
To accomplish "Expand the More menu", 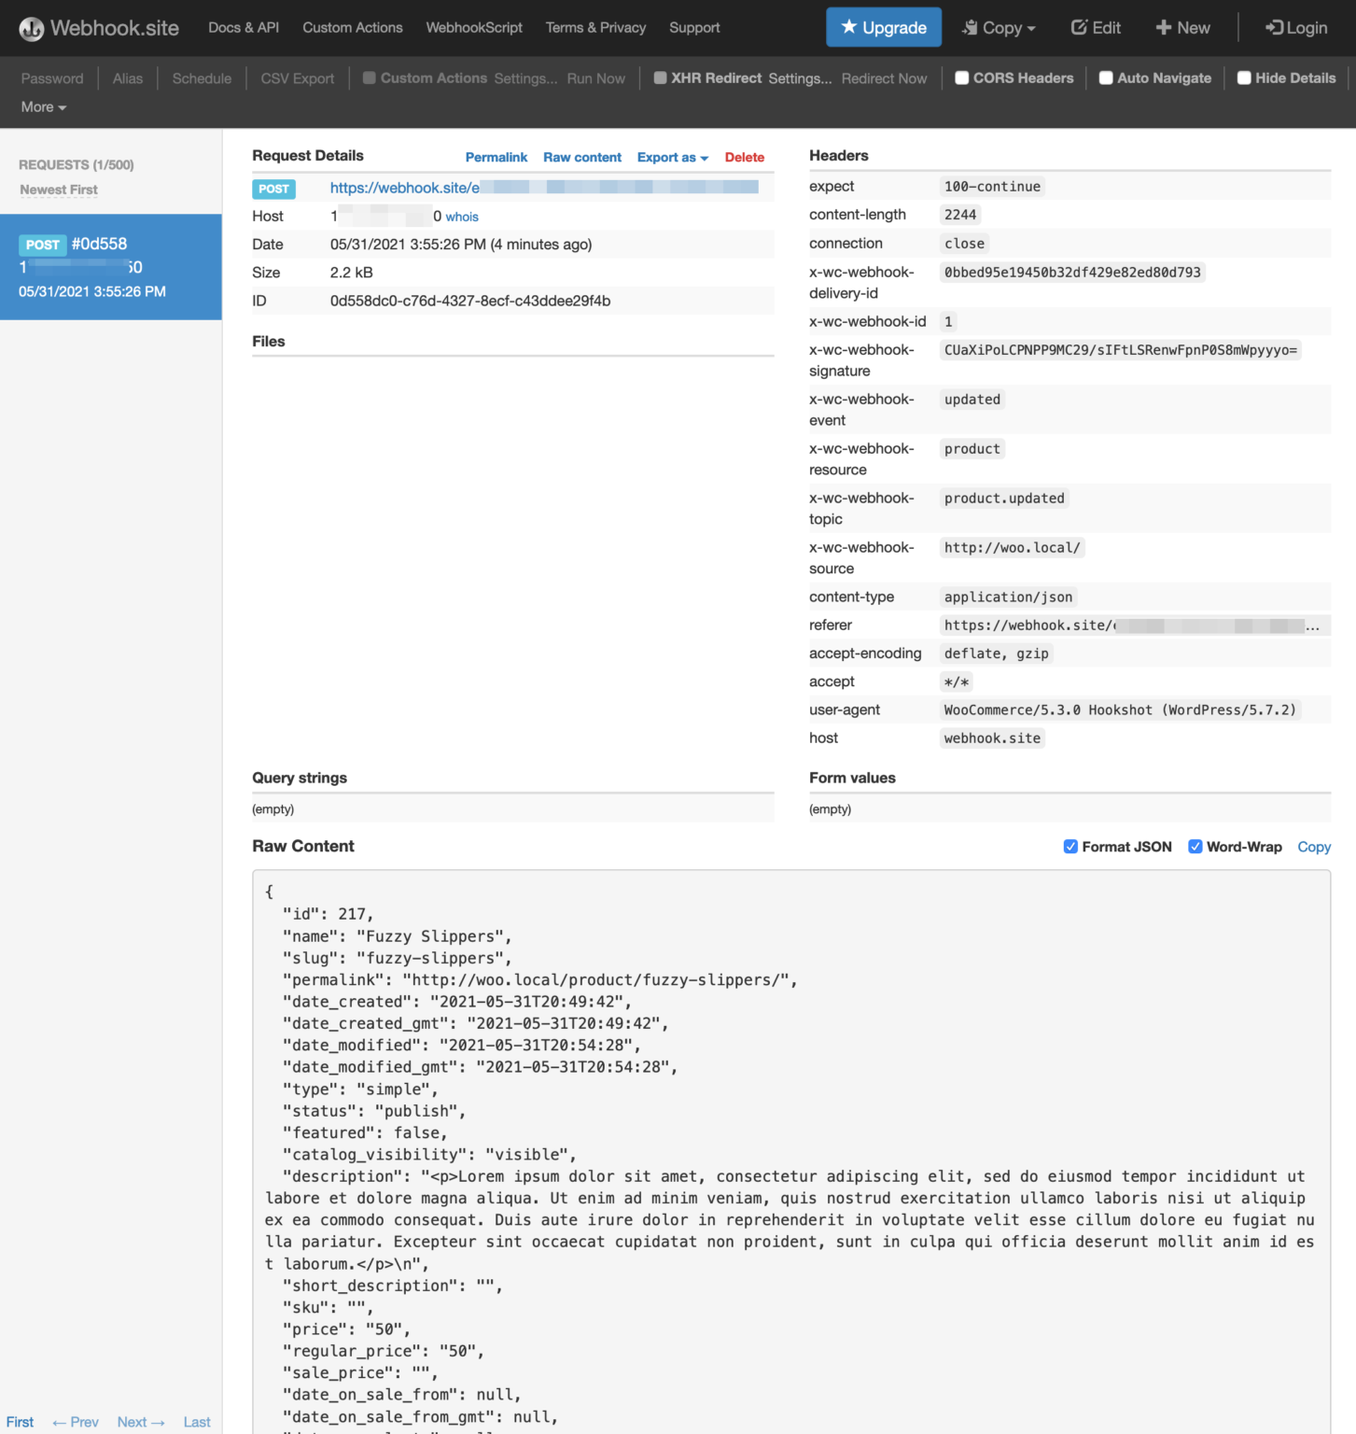I will pos(42,106).
